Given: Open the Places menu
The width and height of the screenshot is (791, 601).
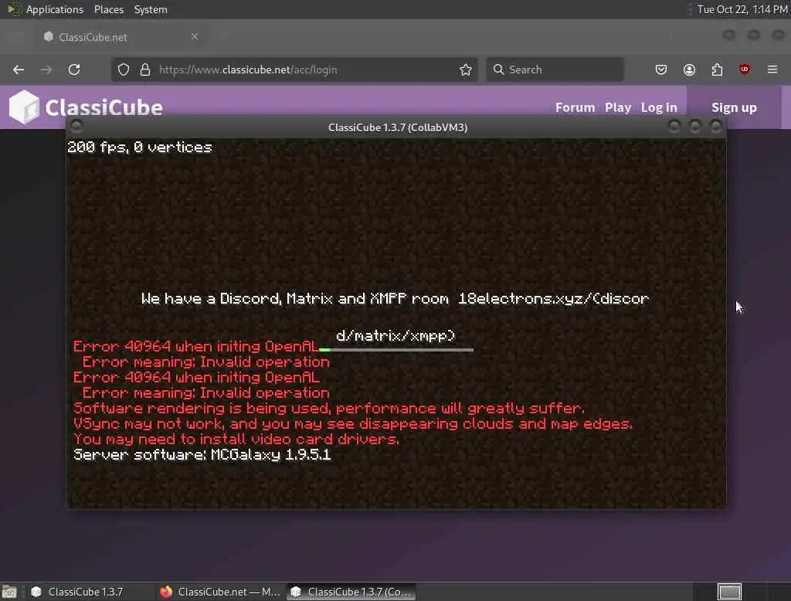Looking at the screenshot, I should coord(109,9).
